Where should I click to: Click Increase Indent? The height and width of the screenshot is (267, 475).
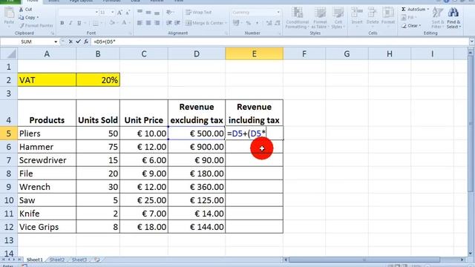click(177, 23)
